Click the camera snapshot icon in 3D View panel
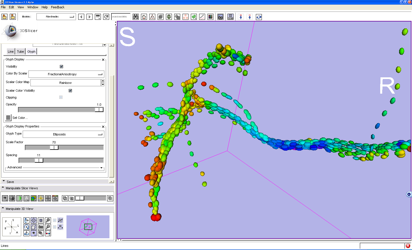Viewport: 412px width, 250px height. [41, 227]
